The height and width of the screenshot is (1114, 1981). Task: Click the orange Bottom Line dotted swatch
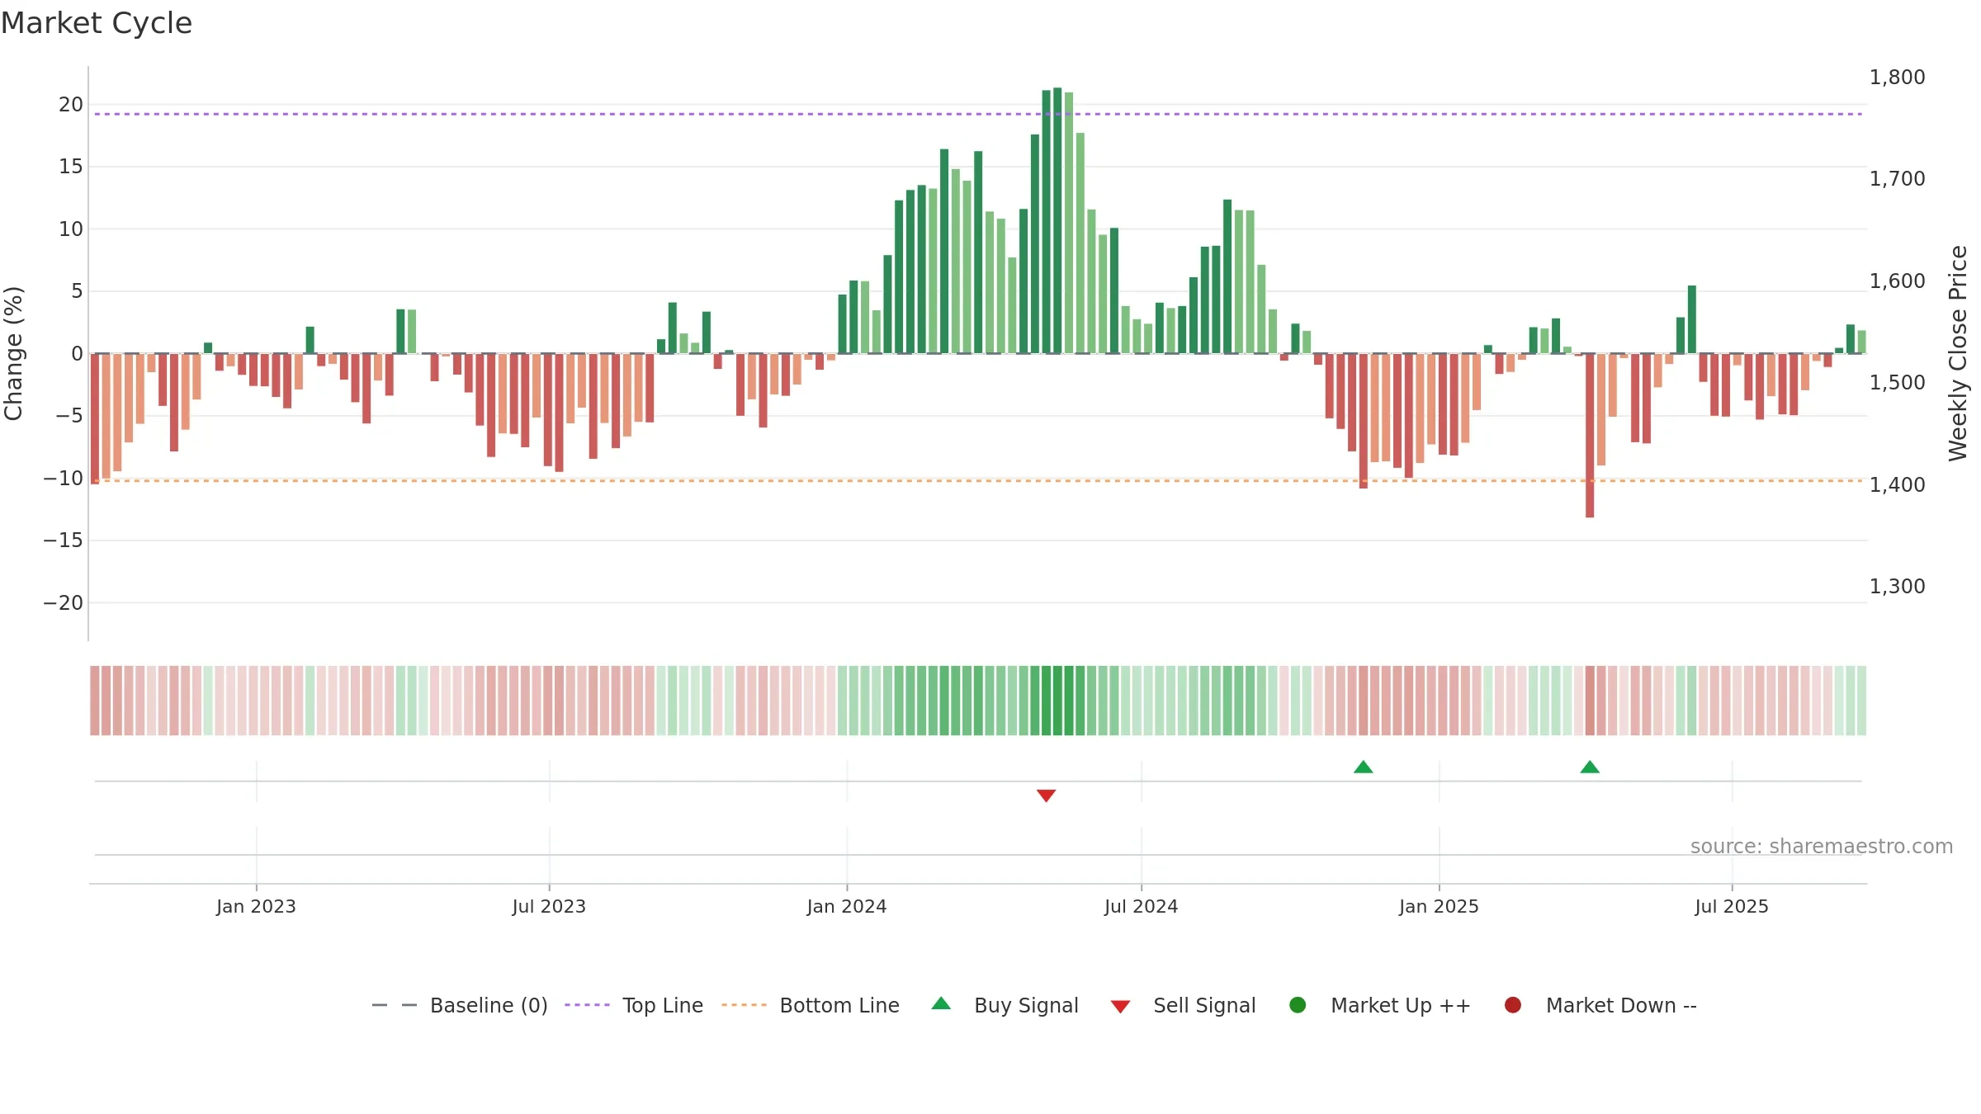(x=744, y=1005)
